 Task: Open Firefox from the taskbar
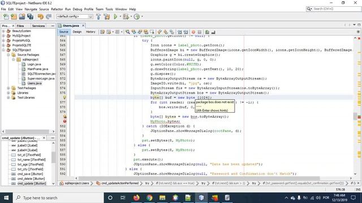136,198
